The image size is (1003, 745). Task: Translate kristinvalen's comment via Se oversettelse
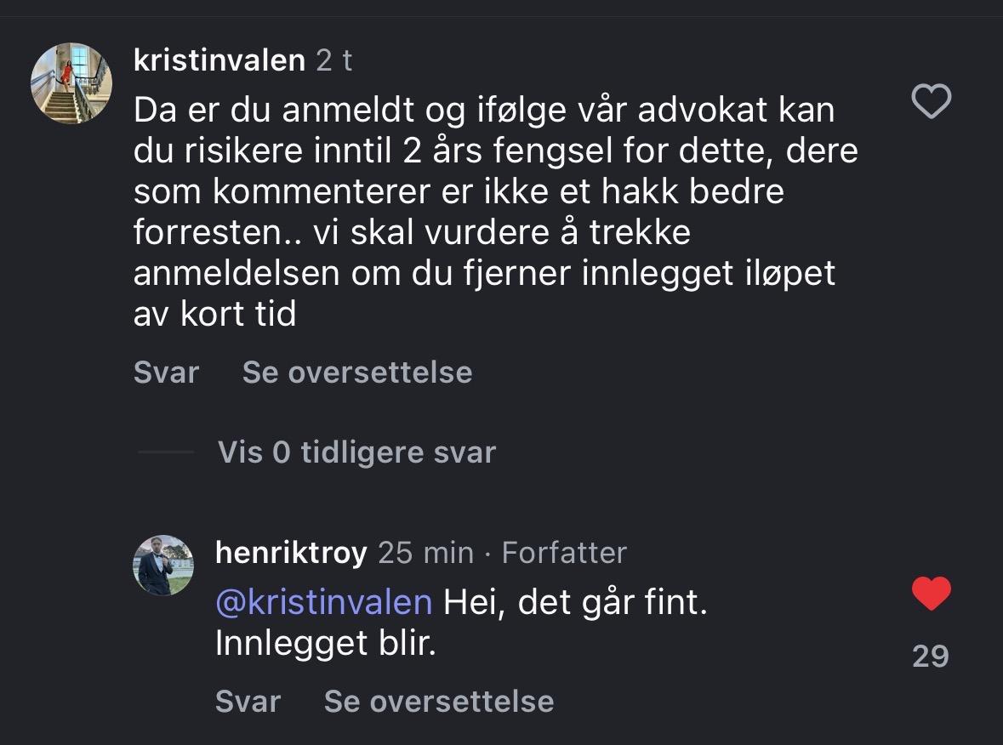357,372
